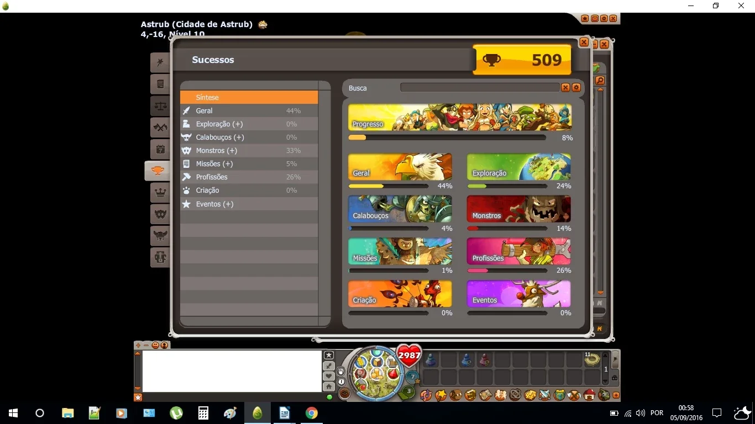Click the red house icon in menu bar
Viewport: 755px width, 424px height.
pos(589,395)
